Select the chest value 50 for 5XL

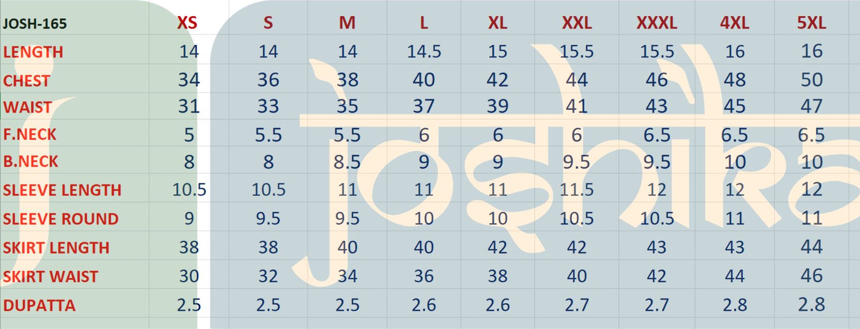pyautogui.click(x=811, y=80)
